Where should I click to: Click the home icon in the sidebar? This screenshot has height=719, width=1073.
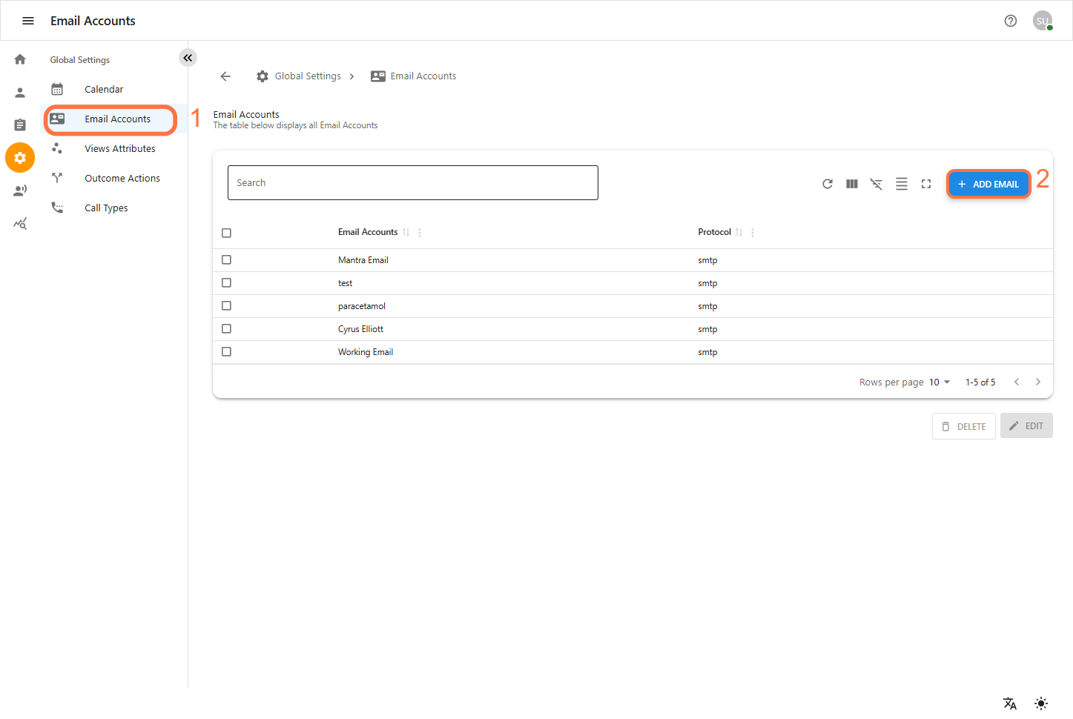pyautogui.click(x=20, y=59)
